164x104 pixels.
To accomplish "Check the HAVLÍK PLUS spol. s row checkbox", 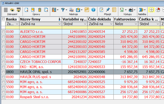I will point(4,77).
